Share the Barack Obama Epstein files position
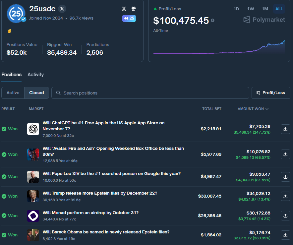This screenshot has width=293, height=245. click(x=285, y=235)
